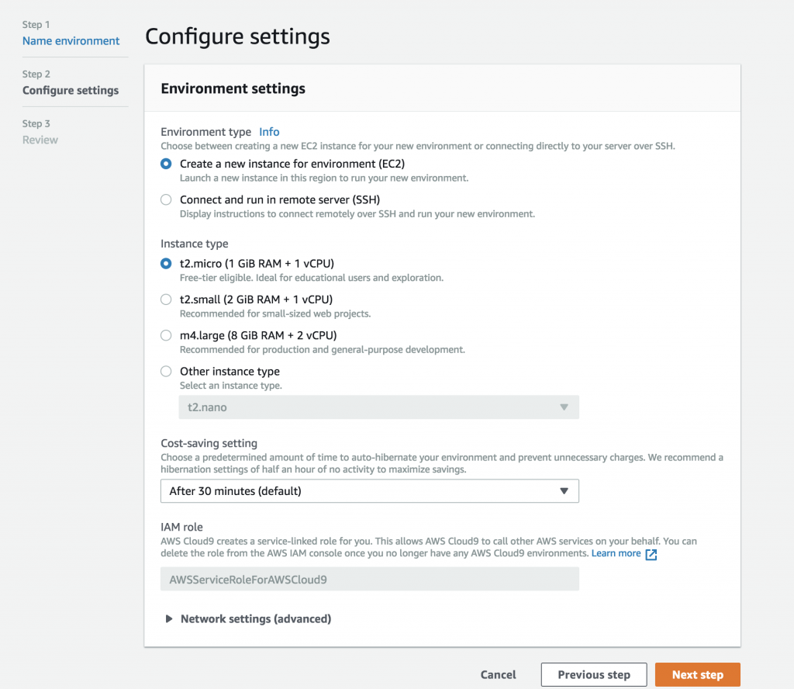794x689 pixels.
Task: Click the AWSServiceRoleForAWSCloud9 IAM role field
Action: tap(370, 579)
